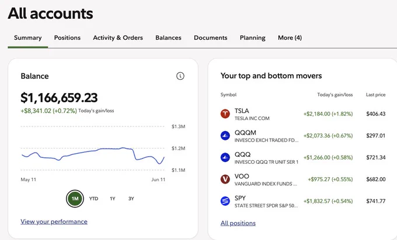Select the 1M chart range

pos(75,199)
